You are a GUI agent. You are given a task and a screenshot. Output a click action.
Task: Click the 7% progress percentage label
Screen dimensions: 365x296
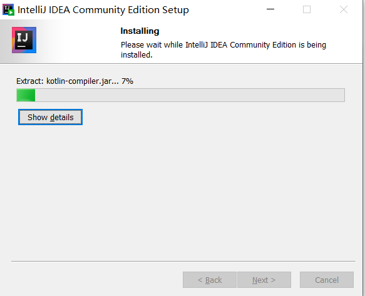point(127,81)
